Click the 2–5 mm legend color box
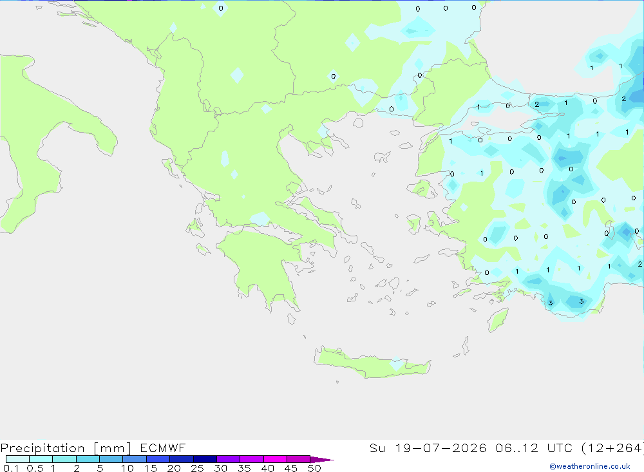The image size is (644, 472). click(88, 459)
